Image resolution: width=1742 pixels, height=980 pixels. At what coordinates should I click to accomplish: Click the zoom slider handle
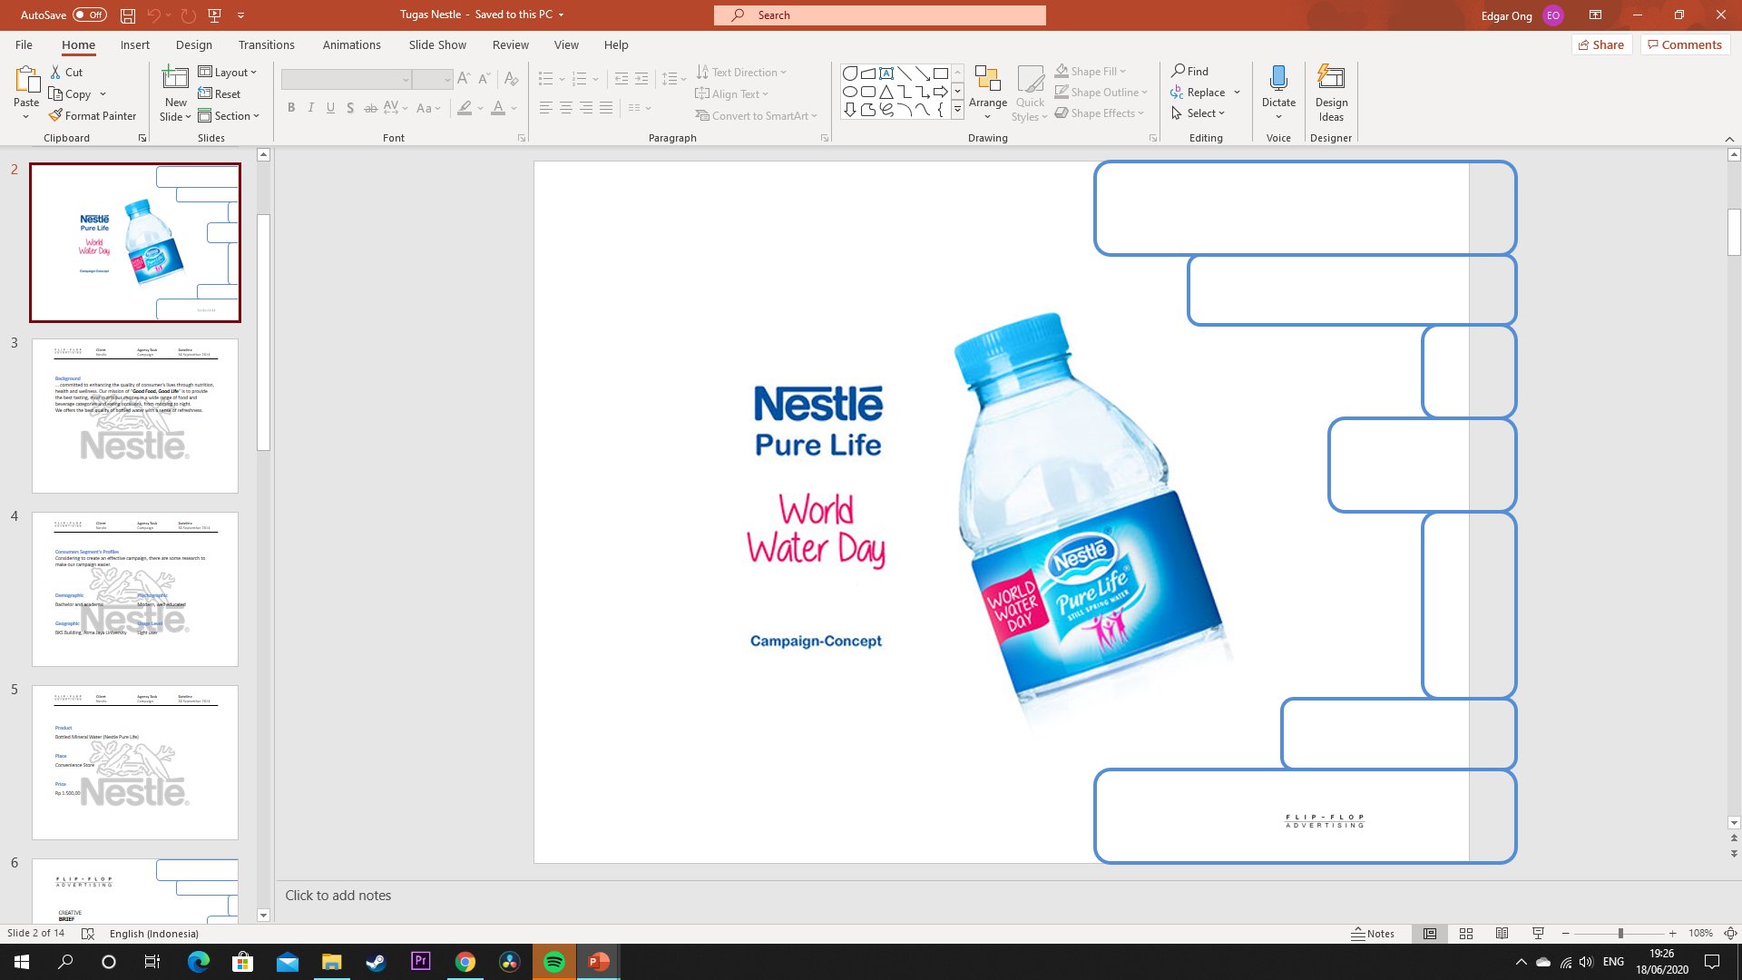(1620, 934)
